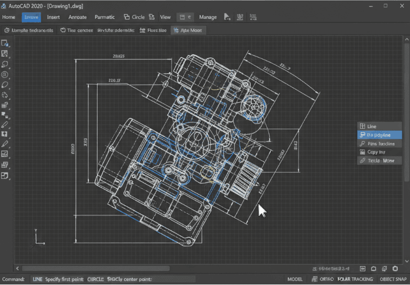Viewport: 410px width, 285px height.
Task: Select the brick hatch pattern tool
Action: [x=5, y=164]
